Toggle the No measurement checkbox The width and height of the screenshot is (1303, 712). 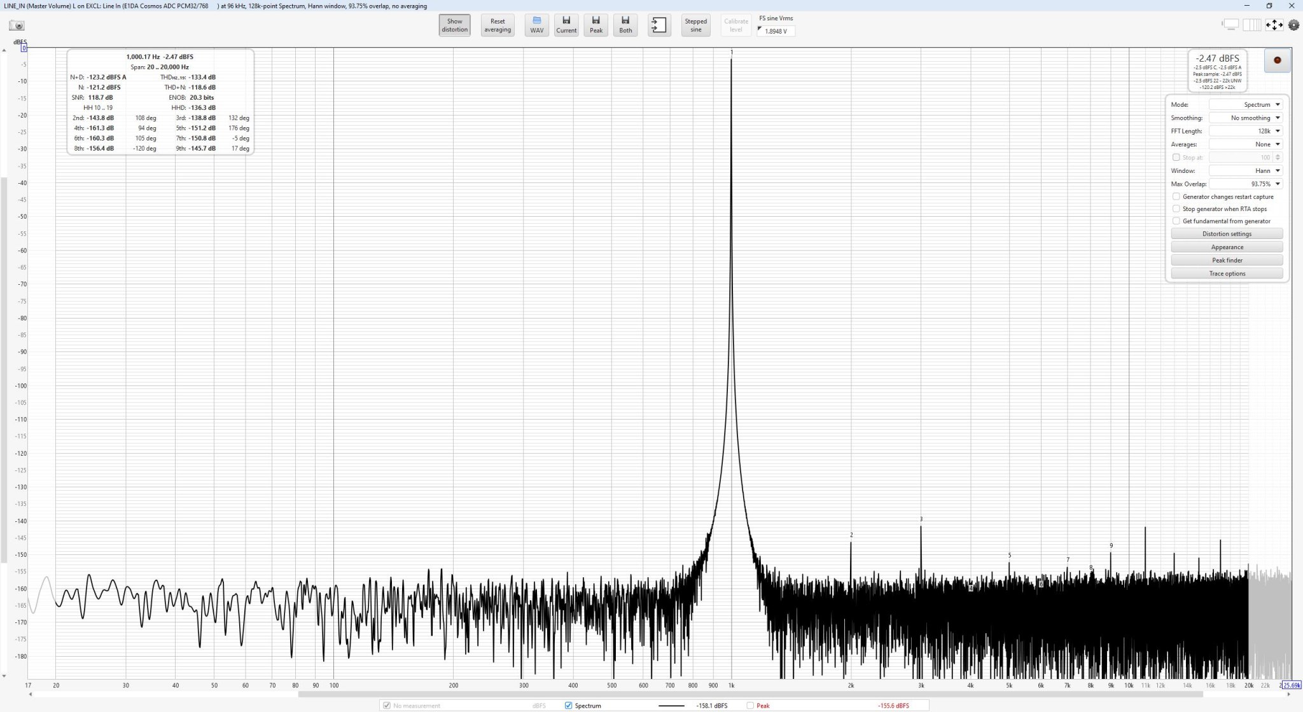(x=386, y=706)
